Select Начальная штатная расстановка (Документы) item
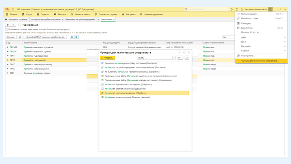Viewport: 291px width, 164px height. [125, 89]
